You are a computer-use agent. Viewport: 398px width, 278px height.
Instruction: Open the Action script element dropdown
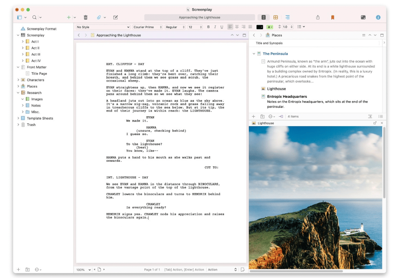222,270
